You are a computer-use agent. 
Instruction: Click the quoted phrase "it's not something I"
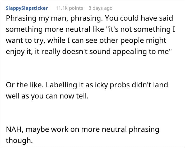(139, 29)
